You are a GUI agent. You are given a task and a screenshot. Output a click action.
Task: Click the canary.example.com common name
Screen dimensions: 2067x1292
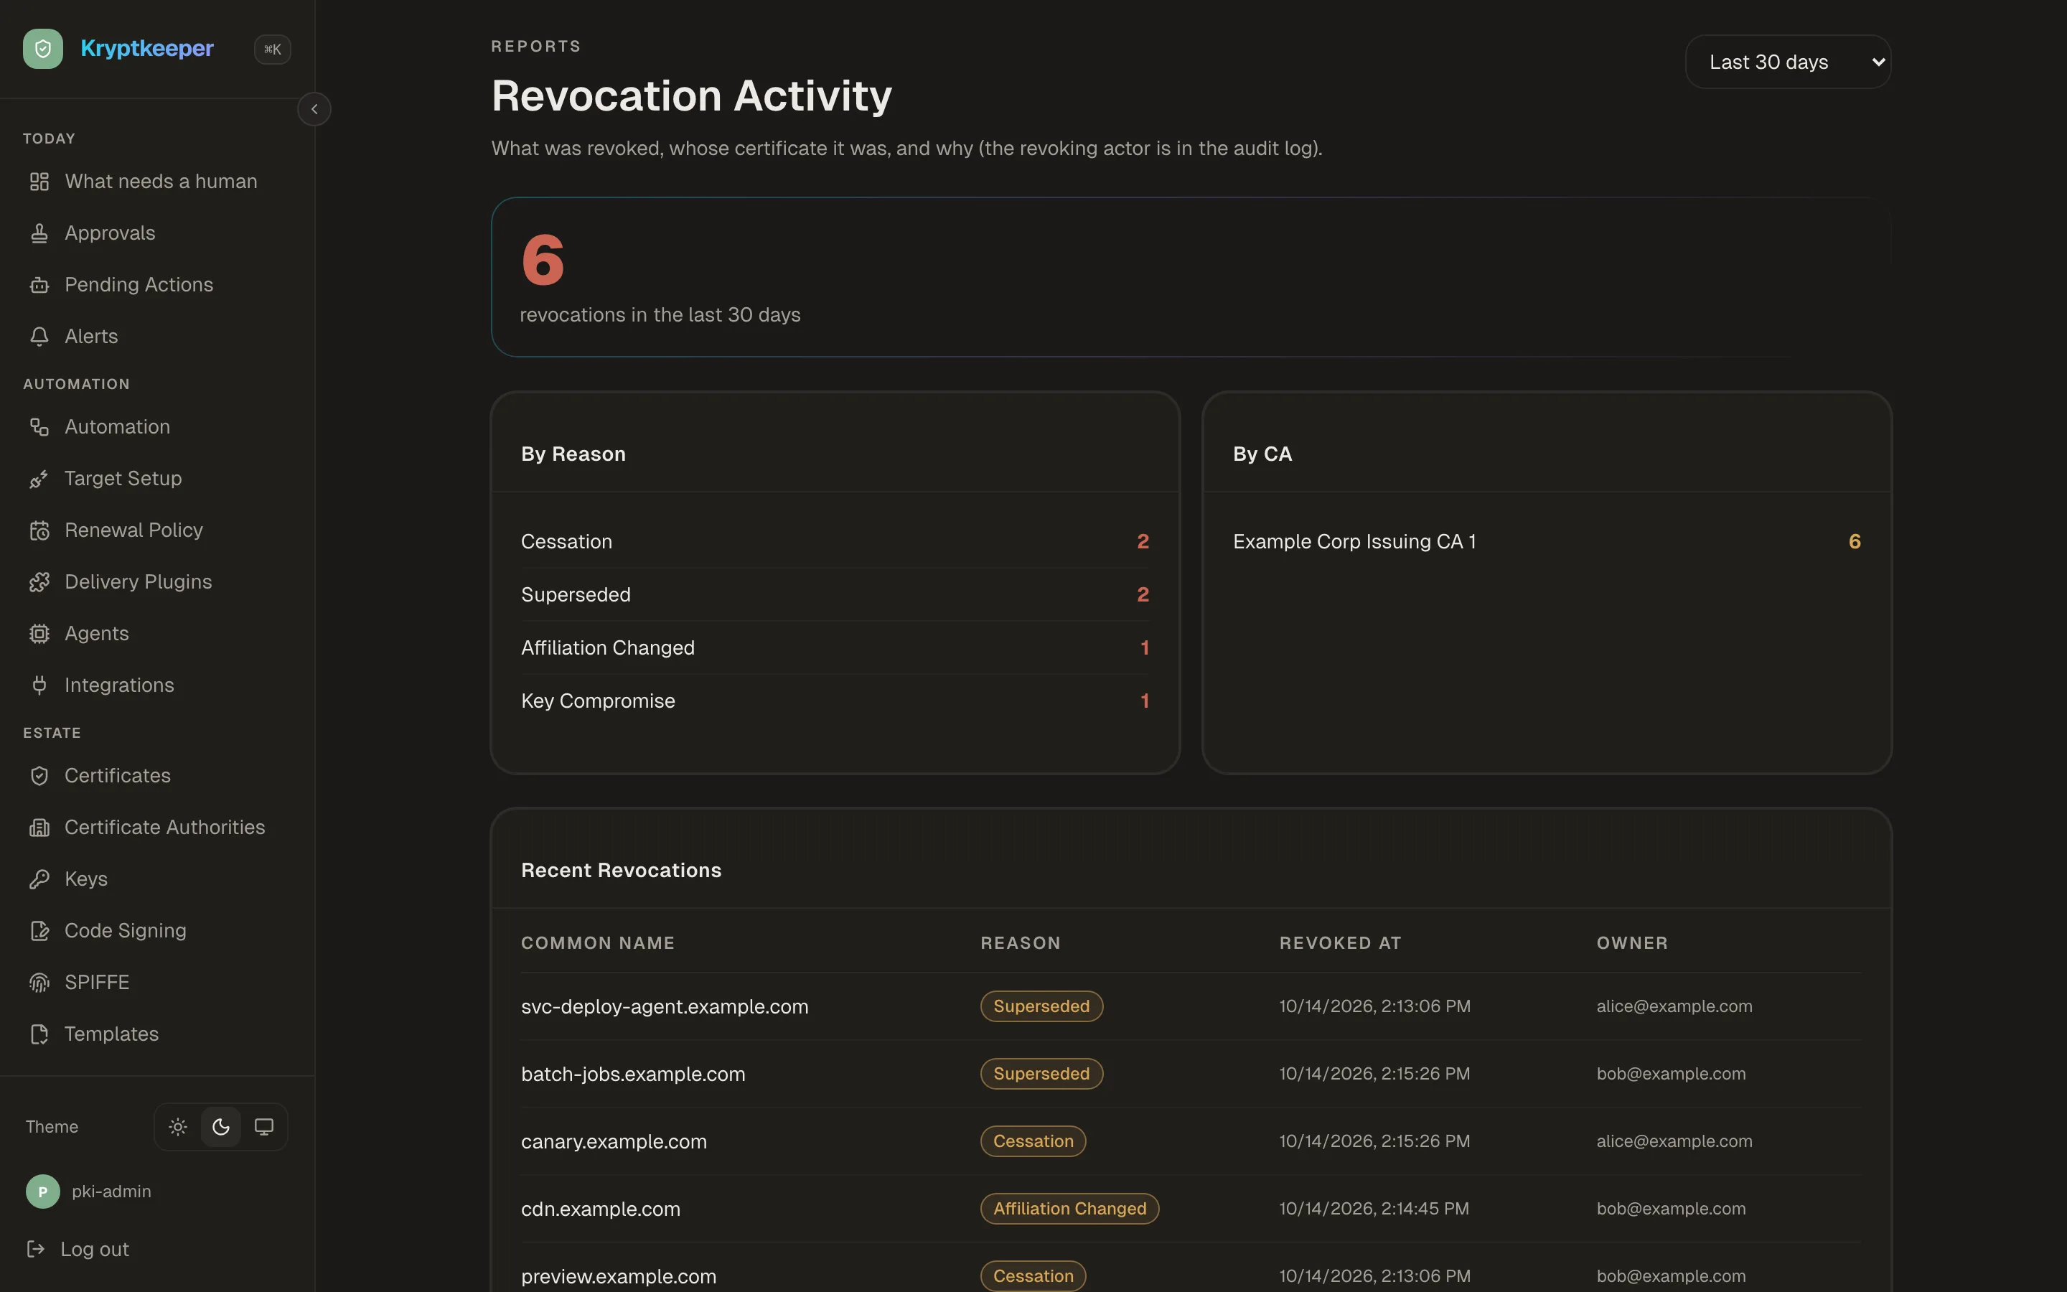(613, 1141)
